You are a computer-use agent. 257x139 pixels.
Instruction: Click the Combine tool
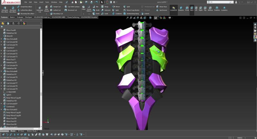117,13
